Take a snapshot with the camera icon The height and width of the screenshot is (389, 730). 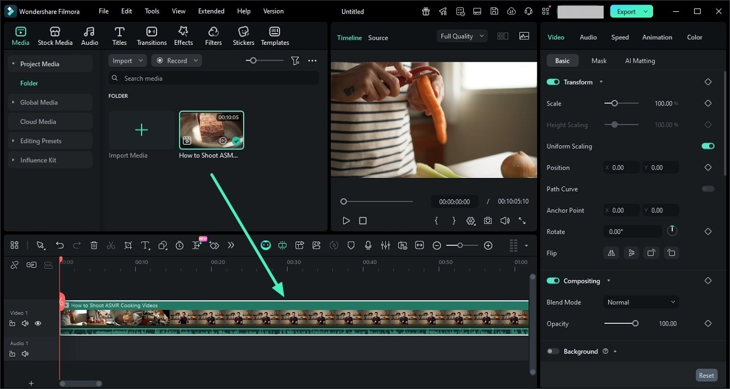pyautogui.click(x=487, y=221)
